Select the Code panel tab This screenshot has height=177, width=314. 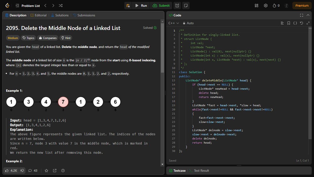coord(175,15)
